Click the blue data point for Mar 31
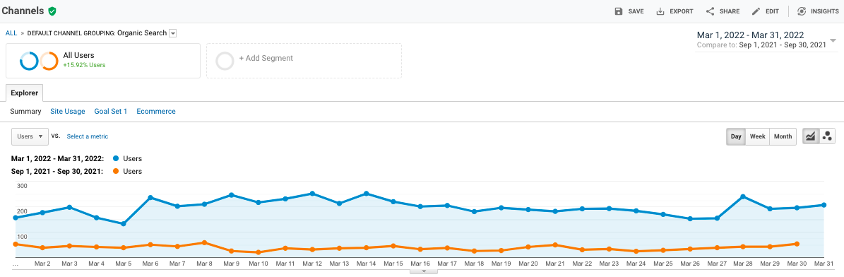This screenshot has height=277, width=844. (x=824, y=205)
